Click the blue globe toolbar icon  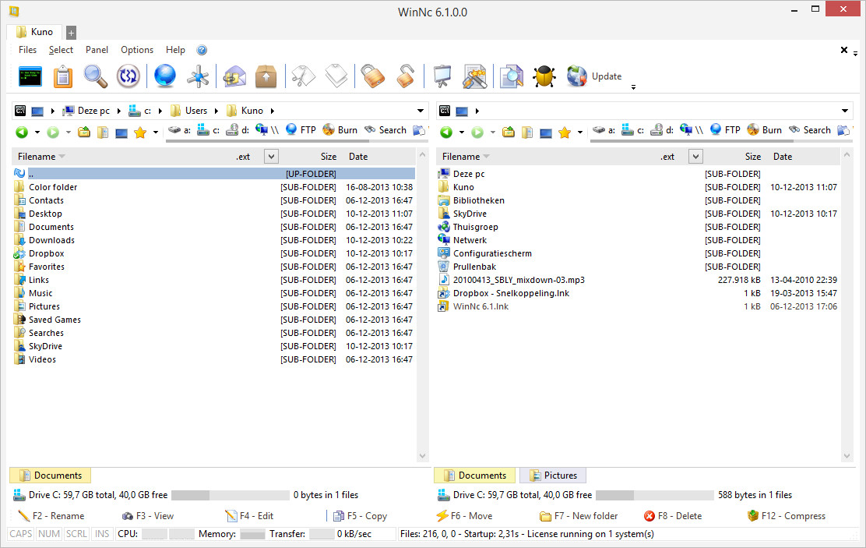pos(164,76)
